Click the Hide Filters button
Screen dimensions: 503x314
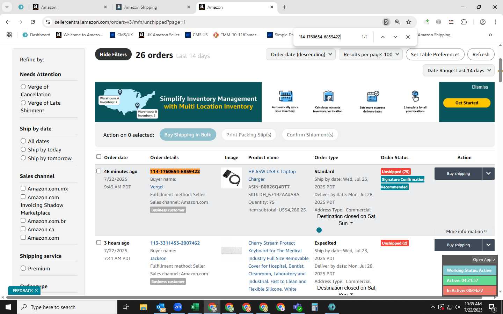pyautogui.click(x=113, y=54)
